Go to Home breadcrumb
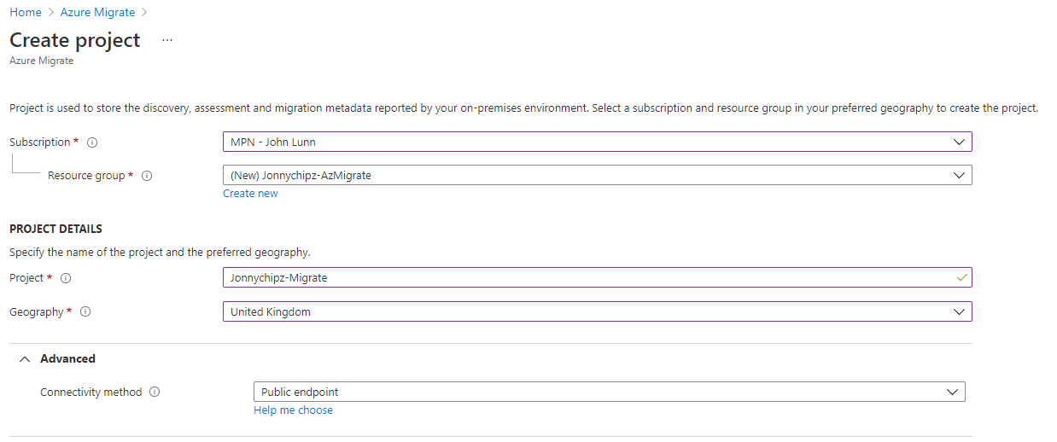This screenshot has width=1057, height=442. tap(26, 12)
